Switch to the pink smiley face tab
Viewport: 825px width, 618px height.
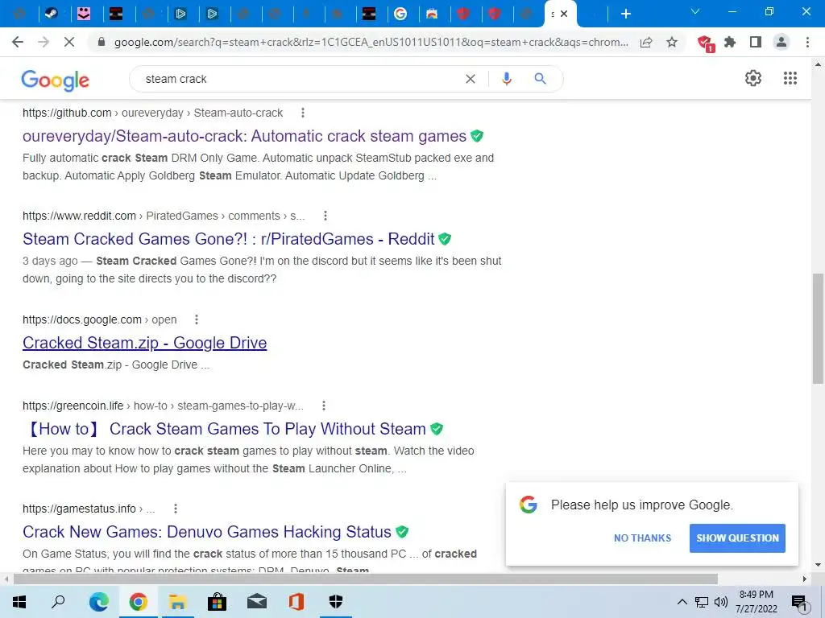[84, 14]
